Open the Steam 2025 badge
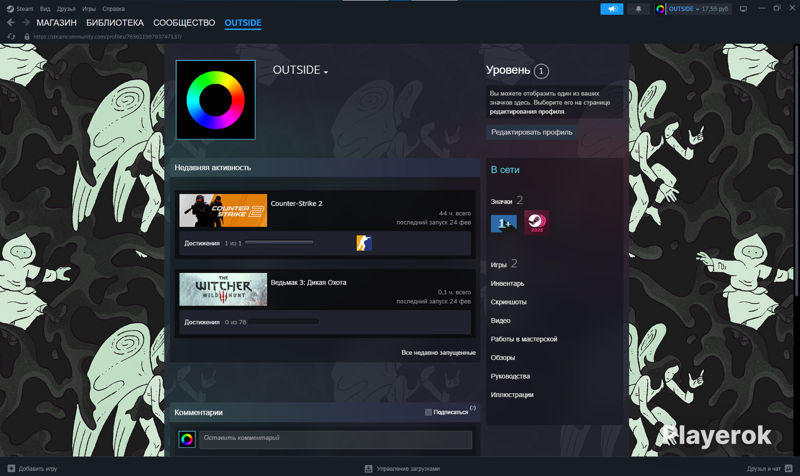The width and height of the screenshot is (800, 476). pos(537,223)
